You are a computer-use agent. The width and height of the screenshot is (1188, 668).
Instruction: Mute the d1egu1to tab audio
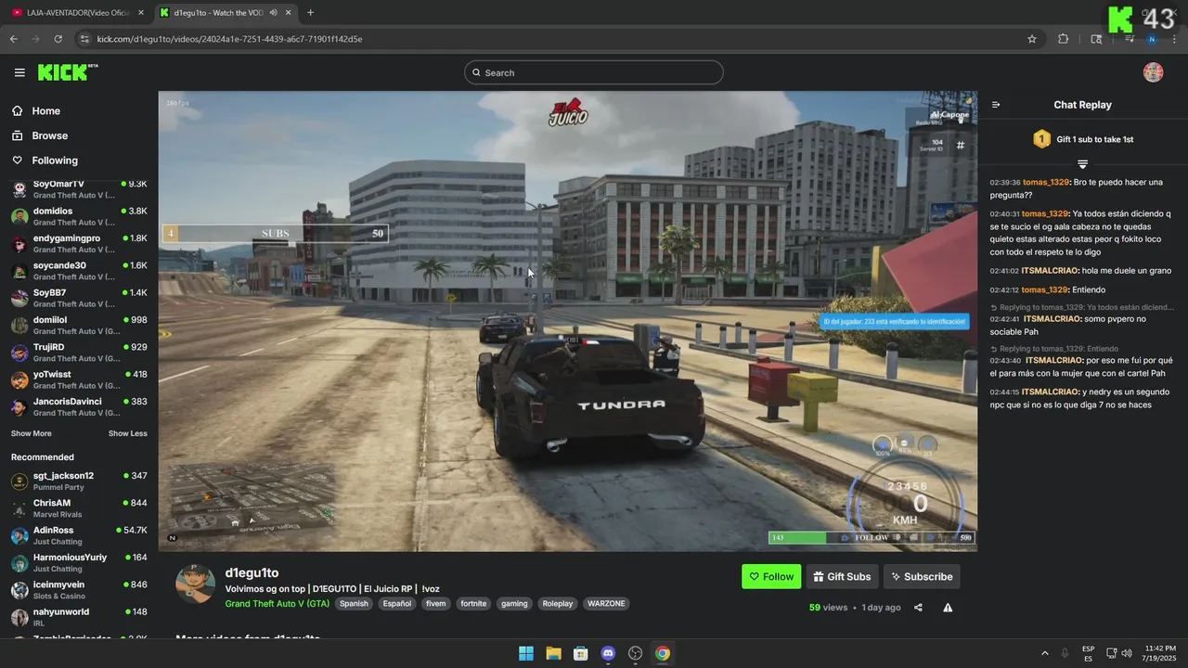[274, 12]
